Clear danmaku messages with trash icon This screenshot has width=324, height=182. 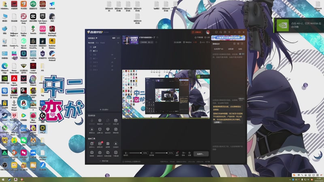pyautogui.click(x=240, y=54)
